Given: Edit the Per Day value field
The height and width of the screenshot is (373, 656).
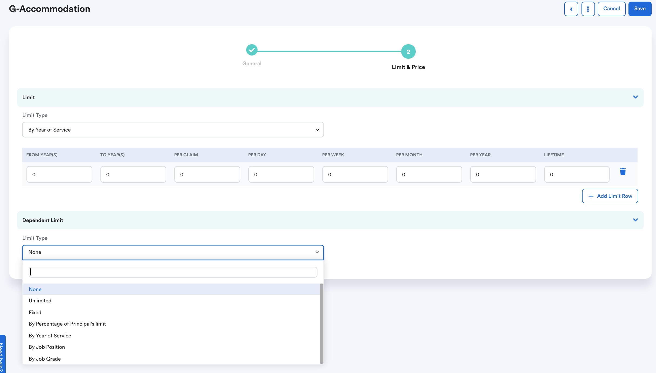Looking at the screenshot, I should click(281, 174).
